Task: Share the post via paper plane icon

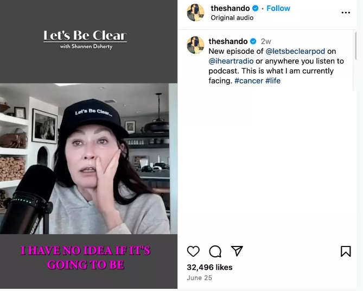Action: click(x=237, y=251)
